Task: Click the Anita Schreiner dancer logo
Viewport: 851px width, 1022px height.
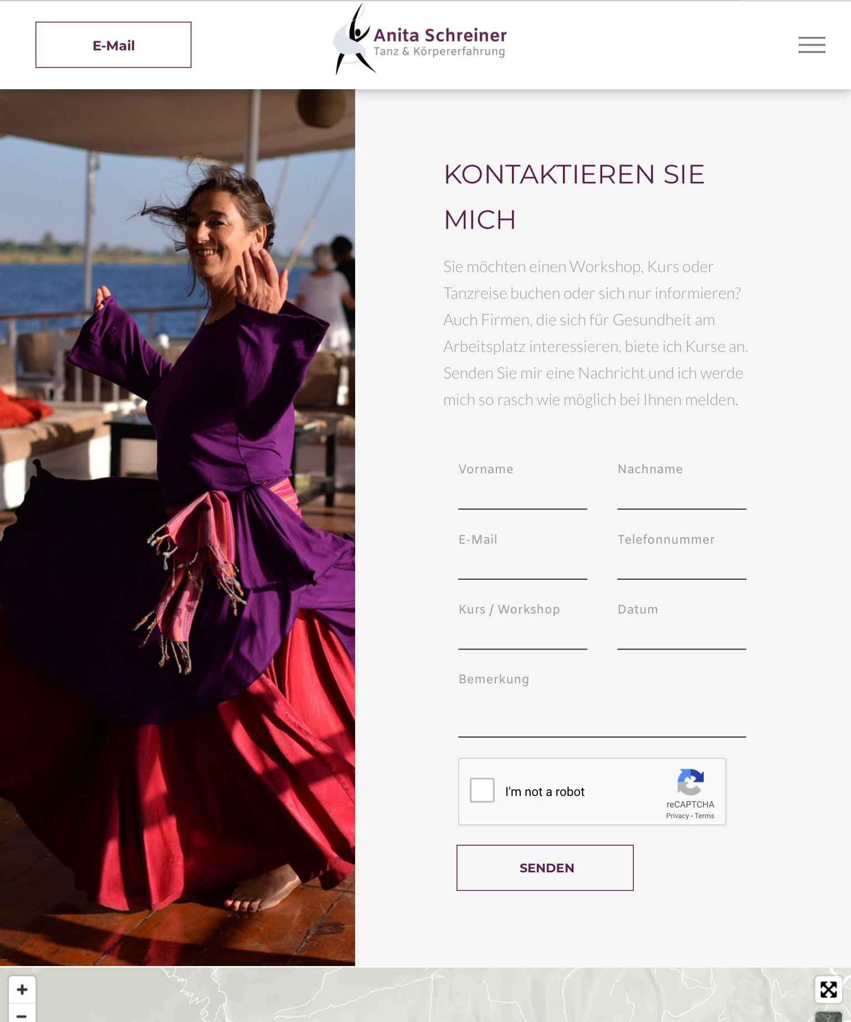Action: (419, 40)
